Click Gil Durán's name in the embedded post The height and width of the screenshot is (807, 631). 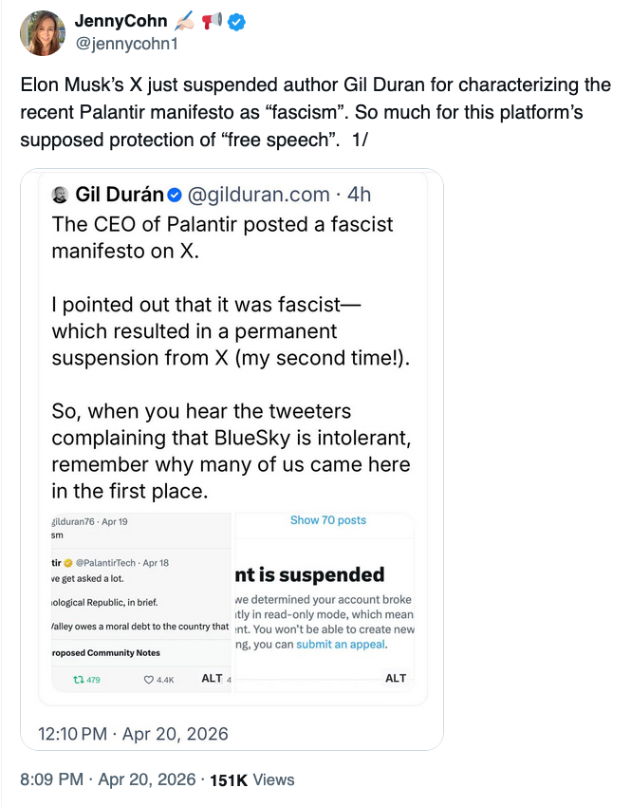120,195
